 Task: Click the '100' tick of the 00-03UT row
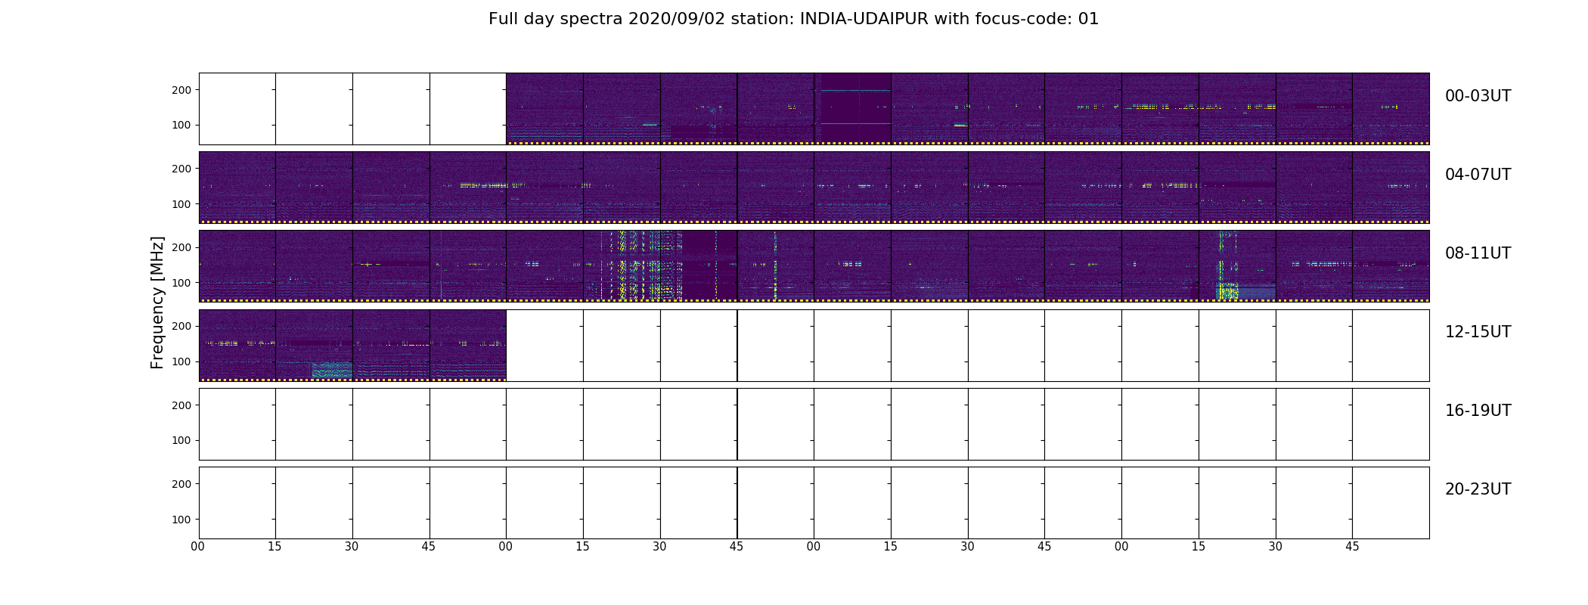click(x=181, y=126)
